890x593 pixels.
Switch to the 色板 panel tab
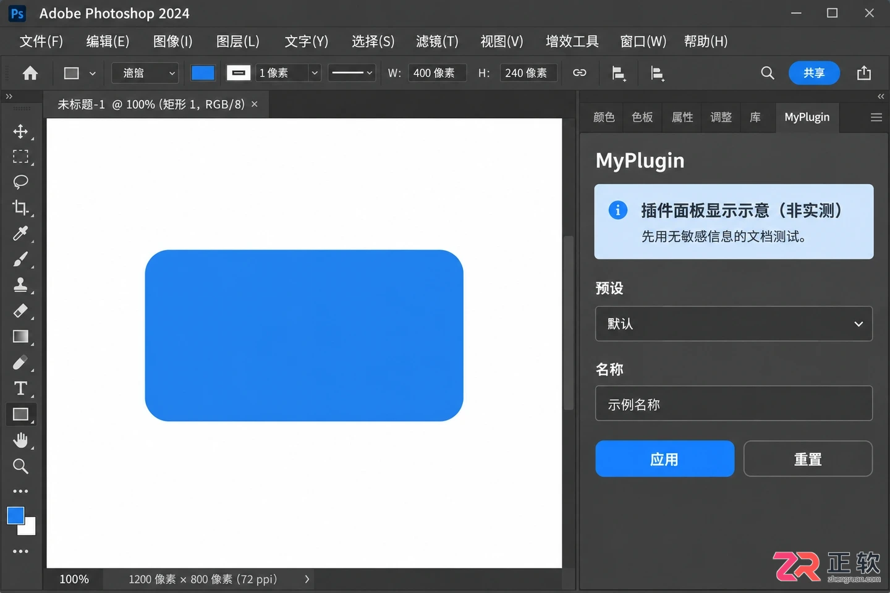(643, 117)
